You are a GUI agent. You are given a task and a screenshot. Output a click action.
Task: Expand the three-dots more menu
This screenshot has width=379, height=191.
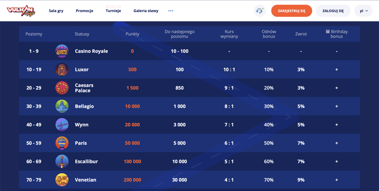[x=171, y=11]
